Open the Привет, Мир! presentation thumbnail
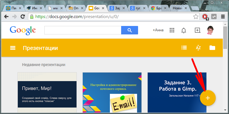Viewport: 229px width, 114px height. pyautogui.click(x=47, y=92)
